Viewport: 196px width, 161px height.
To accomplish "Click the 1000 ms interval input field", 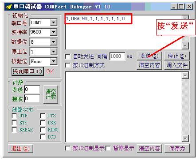I will [118, 56].
